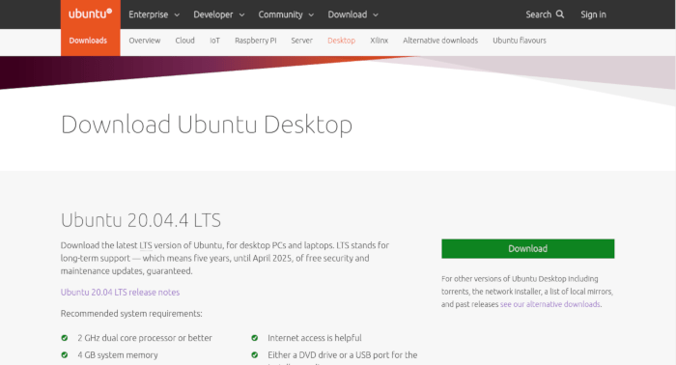Click Internet access is helpful text
This screenshot has width=676, height=365.
pyautogui.click(x=315, y=338)
